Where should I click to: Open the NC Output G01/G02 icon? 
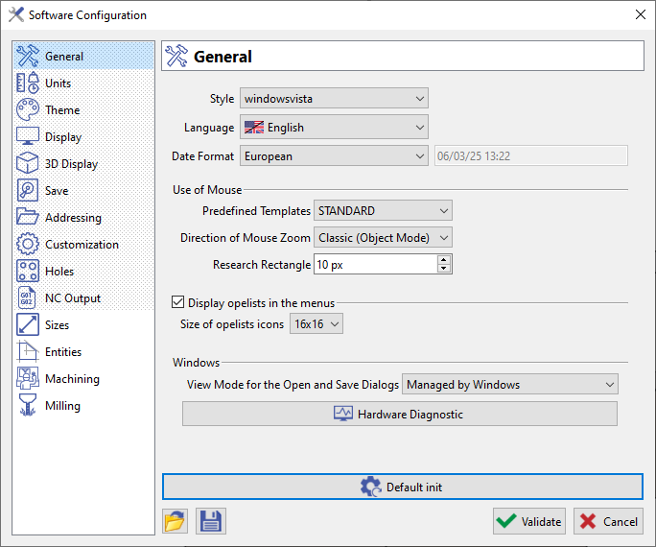(28, 298)
